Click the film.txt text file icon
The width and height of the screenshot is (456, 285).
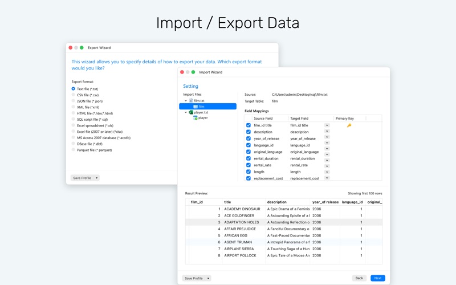click(191, 101)
